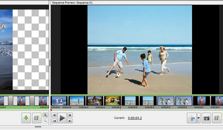Jump to the start of the sequence
The image size is (223, 130).
tap(54, 121)
